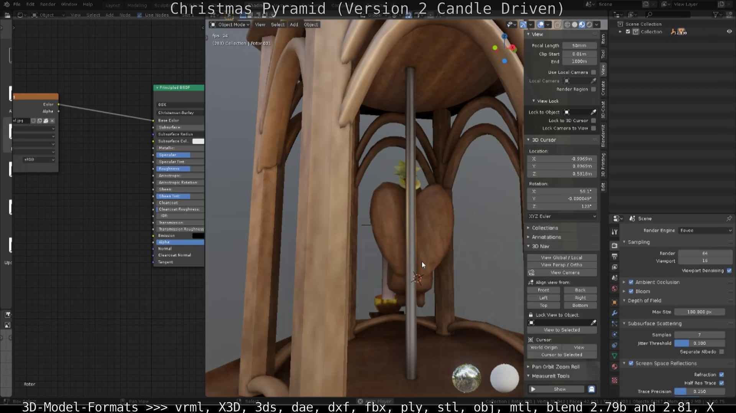Open the Output properties tab icon
This screenshot has height=413, width=736.
[614, 256]
